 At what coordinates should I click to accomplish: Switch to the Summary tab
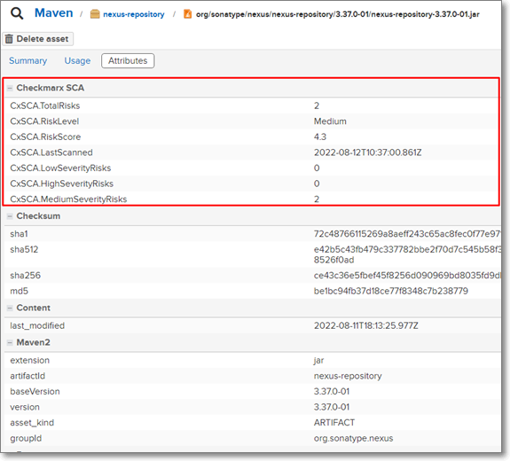pos(28,61)
